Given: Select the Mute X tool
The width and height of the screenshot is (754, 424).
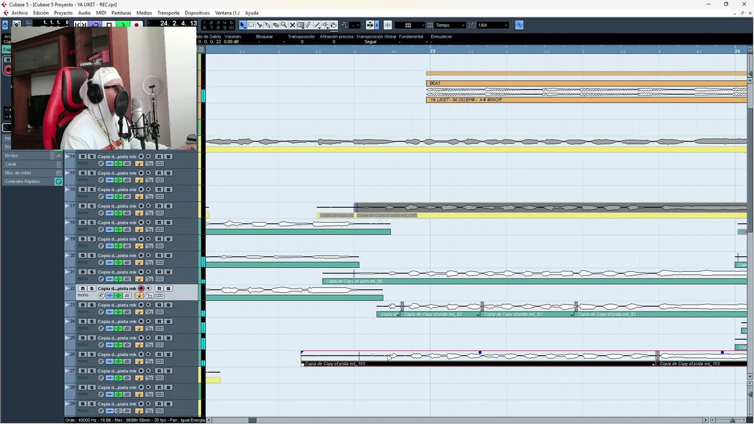Looking at the screenshot, I should [x=292, y=25].
